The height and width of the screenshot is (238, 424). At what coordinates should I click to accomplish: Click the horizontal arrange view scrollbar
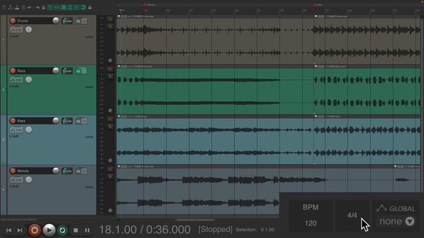tap(195, 220)
